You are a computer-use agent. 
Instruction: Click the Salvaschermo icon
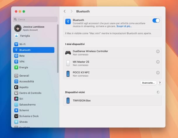(16, 104)
